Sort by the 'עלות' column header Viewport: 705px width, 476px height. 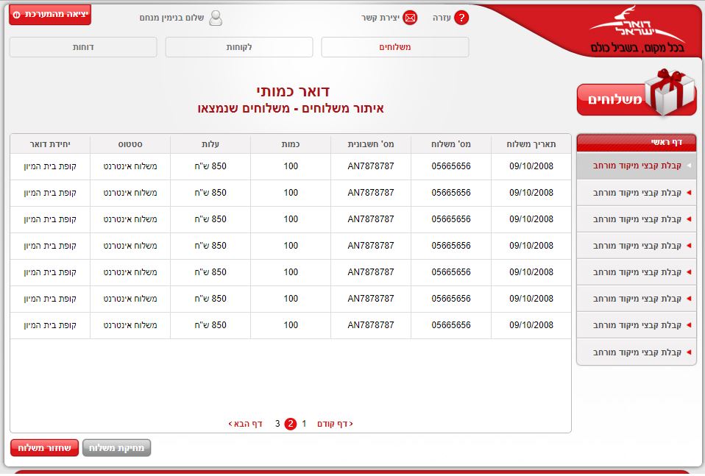[210, 144]
